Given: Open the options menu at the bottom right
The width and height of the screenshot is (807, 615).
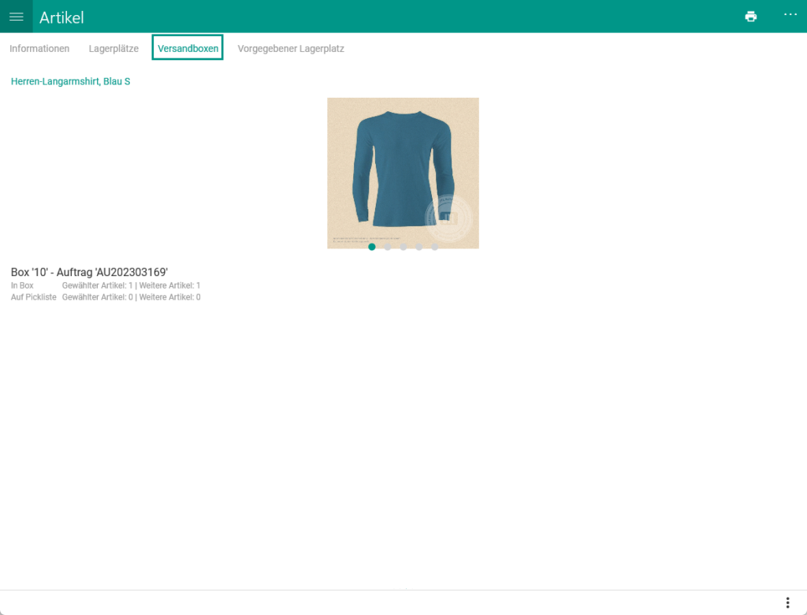Looking at the screenshot, I should 787,602.
